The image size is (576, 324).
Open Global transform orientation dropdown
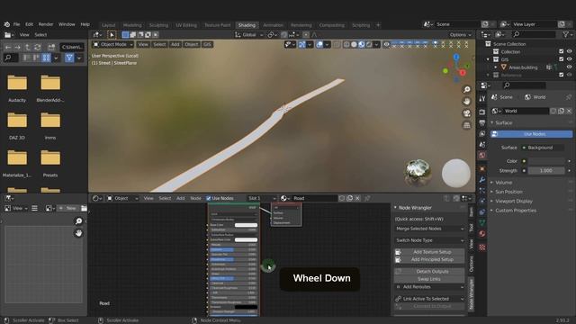(x=249, y=35)
